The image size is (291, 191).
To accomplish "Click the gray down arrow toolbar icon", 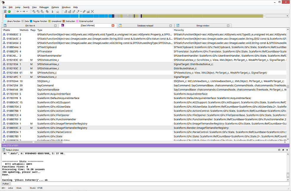I will point(53,11).
